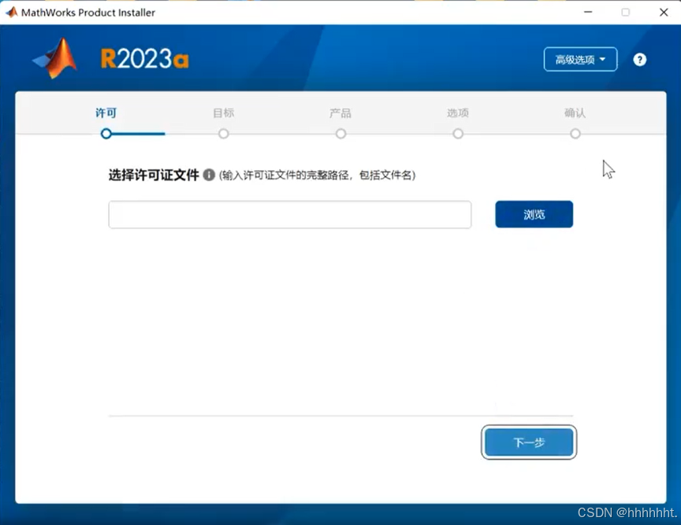This screenshot has height=525, width=681.
Task: Click the MathWorks icon in the title bar
Action: (x=12, y=12)
